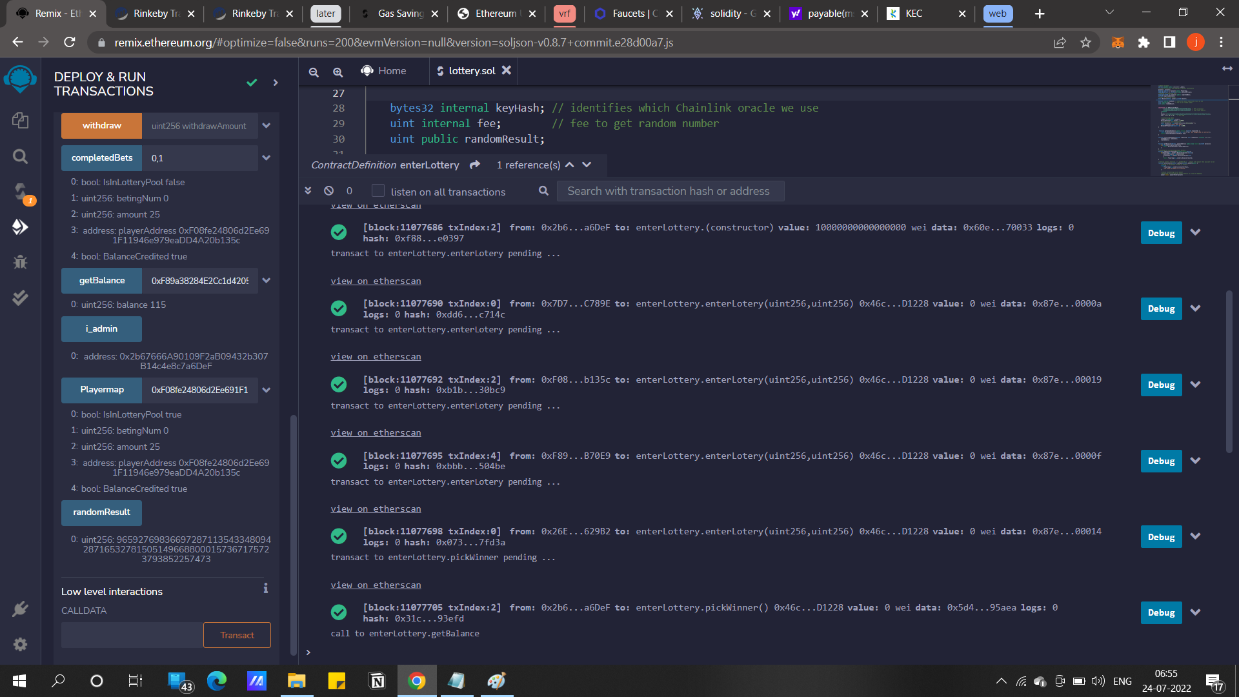
Task: Toggle terminal collapse double-chevron
Action: 308,191
